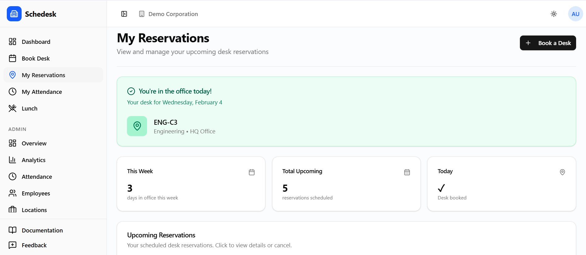
Task: Click the Schedesk building logo icon
Action: 14,14
